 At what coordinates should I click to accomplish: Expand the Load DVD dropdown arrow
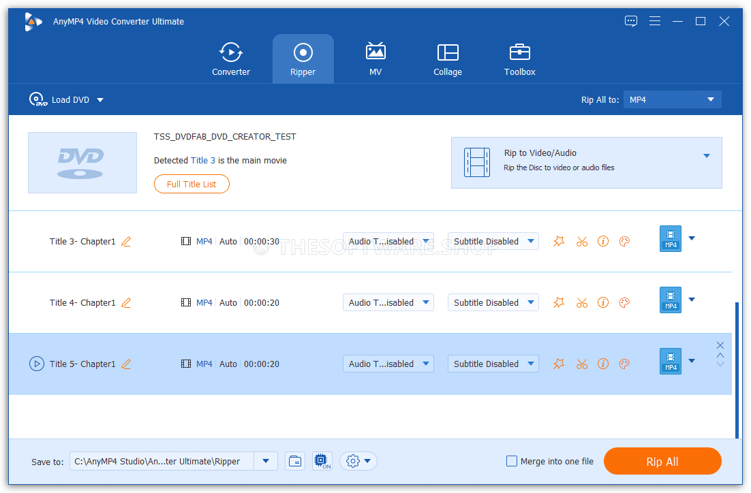tap(100, 100)
